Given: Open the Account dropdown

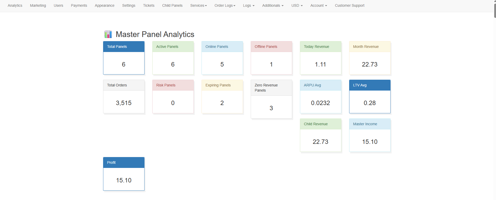Looking at the screenshot, I should 318,5.
